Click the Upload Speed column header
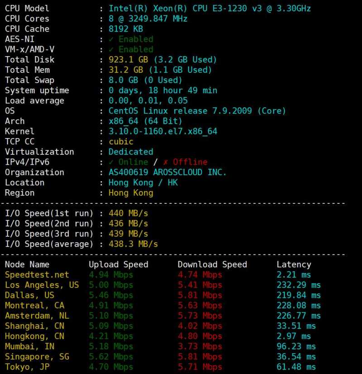 [119, 265]
